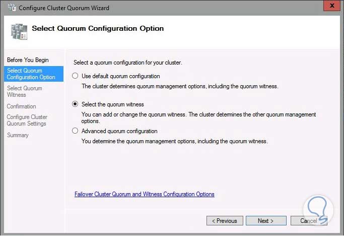The width and height of the screenshot is (344, 236).
Task: Enable Advanced quorum configuration radio option
Action: pyautogui.click(x=76, y=131)
